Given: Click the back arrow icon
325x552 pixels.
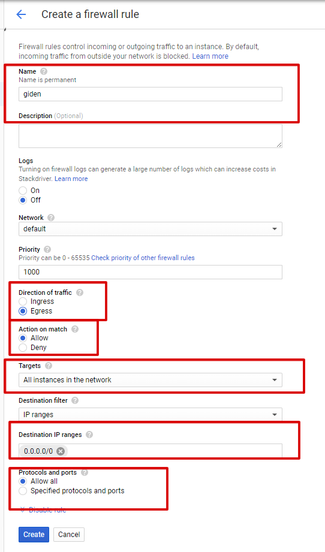Looking at the screenshot, I should click(x=21, y=14).
